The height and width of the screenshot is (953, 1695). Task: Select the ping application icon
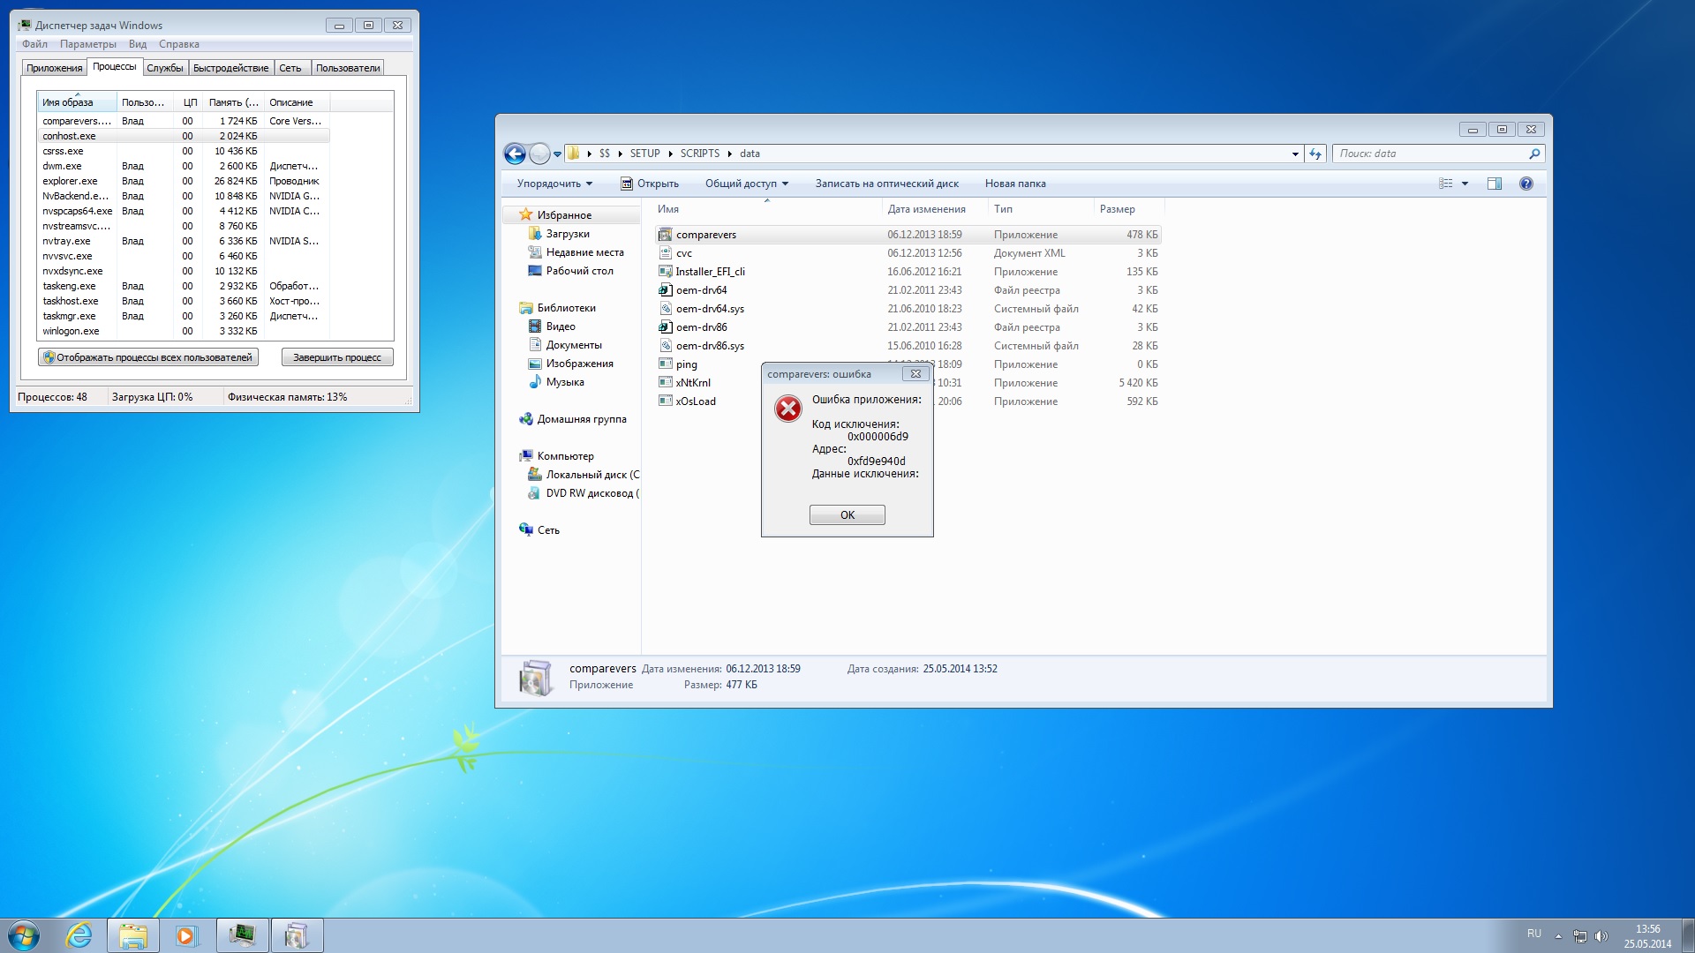point(665,364)
